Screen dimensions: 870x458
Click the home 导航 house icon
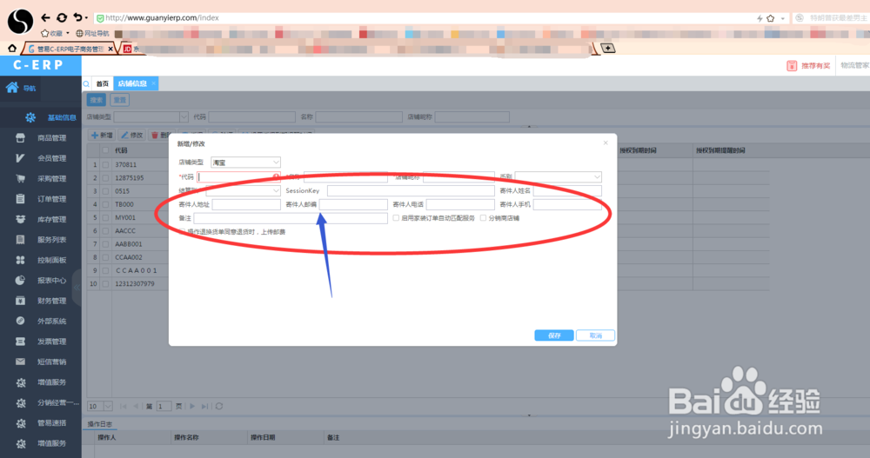[x=12, y=87]
